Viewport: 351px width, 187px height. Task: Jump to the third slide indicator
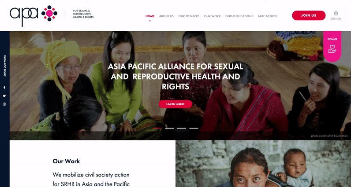(x=182, y=128)
